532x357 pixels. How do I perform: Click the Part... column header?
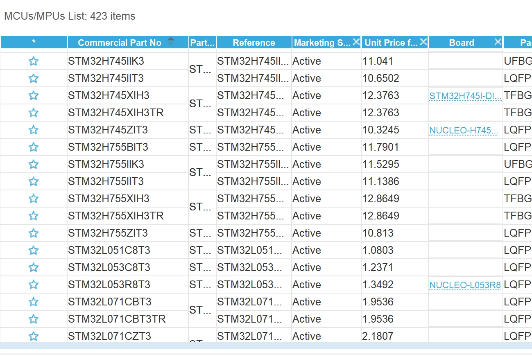(202, 43)
